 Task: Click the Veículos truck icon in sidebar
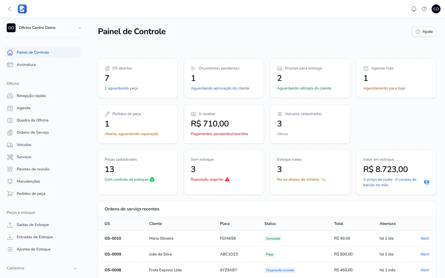[10, 145]
